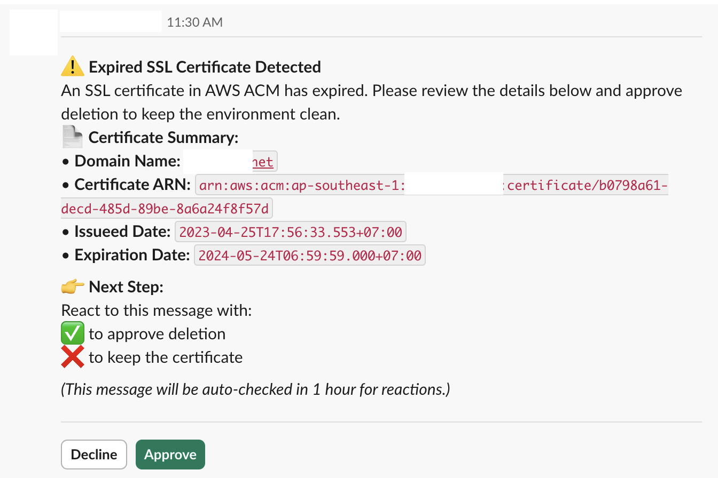
Task: Click the 'to approve deletion' text
Action: point(157,334)
